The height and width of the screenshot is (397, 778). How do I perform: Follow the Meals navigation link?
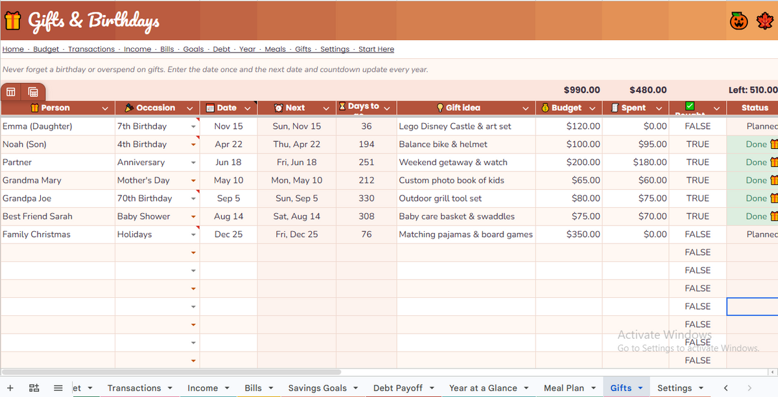[276, 49]
